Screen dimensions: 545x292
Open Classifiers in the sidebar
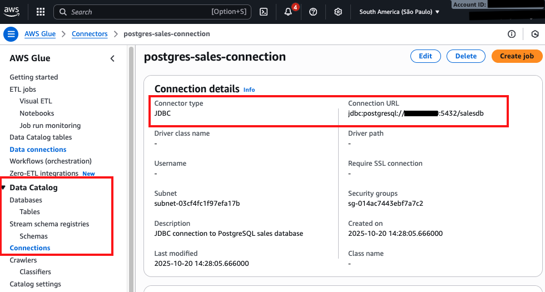coord(35,272)
